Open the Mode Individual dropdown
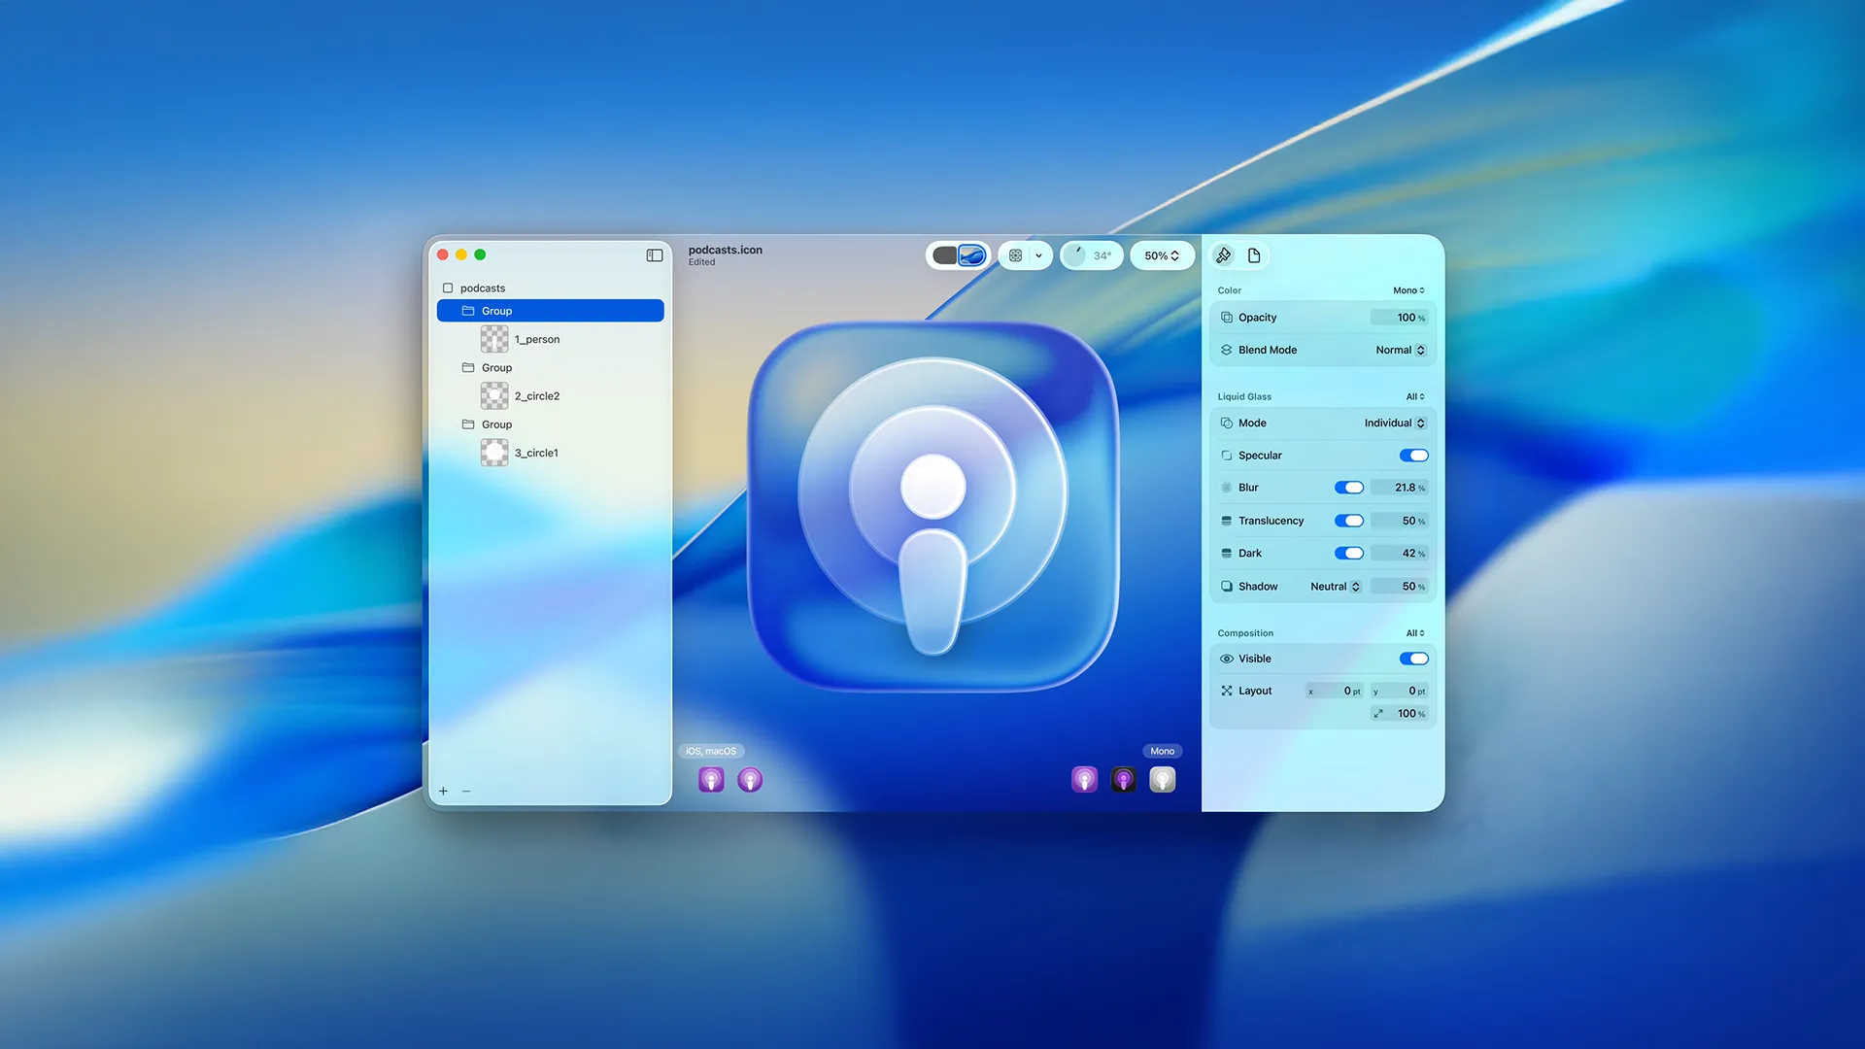1865x1049 pixels. [1395, 423]
